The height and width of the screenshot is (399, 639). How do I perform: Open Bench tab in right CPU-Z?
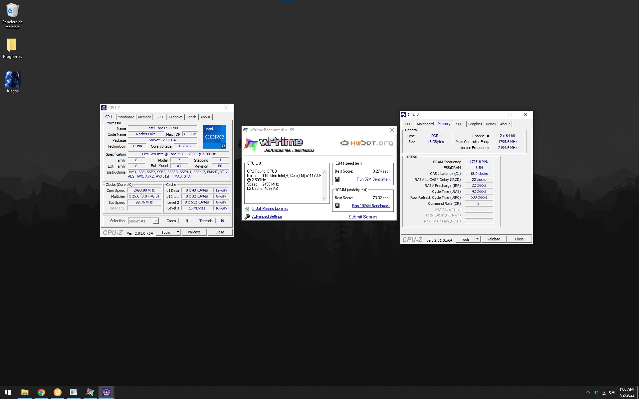[491, 124]
